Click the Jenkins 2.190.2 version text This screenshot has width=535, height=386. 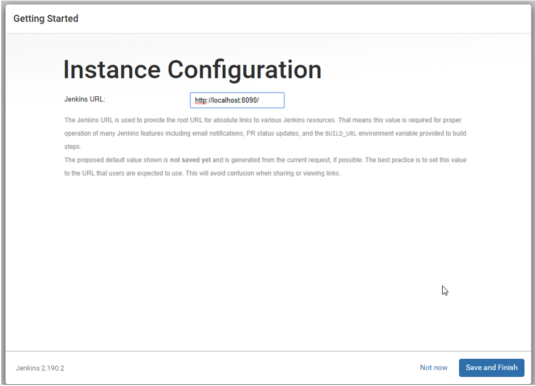(x=40, y=368)
